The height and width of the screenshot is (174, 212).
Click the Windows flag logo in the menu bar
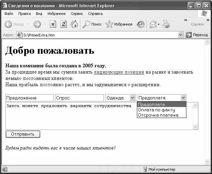[x=204, y=14]
